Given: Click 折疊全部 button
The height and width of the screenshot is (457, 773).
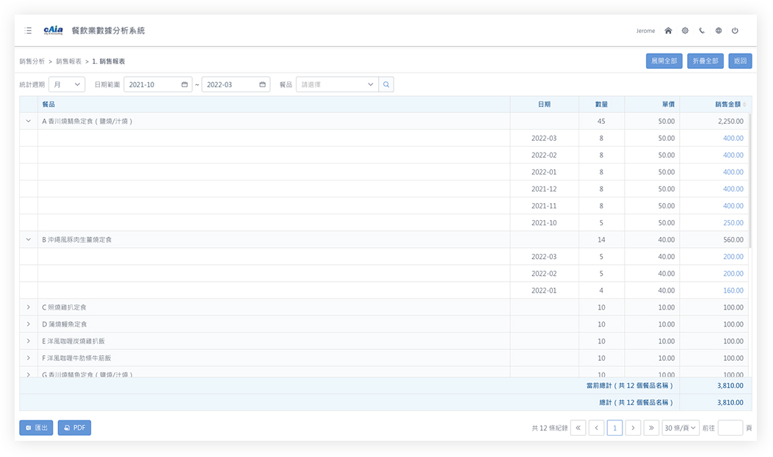Looking at the screenshot, I should 705,61.
